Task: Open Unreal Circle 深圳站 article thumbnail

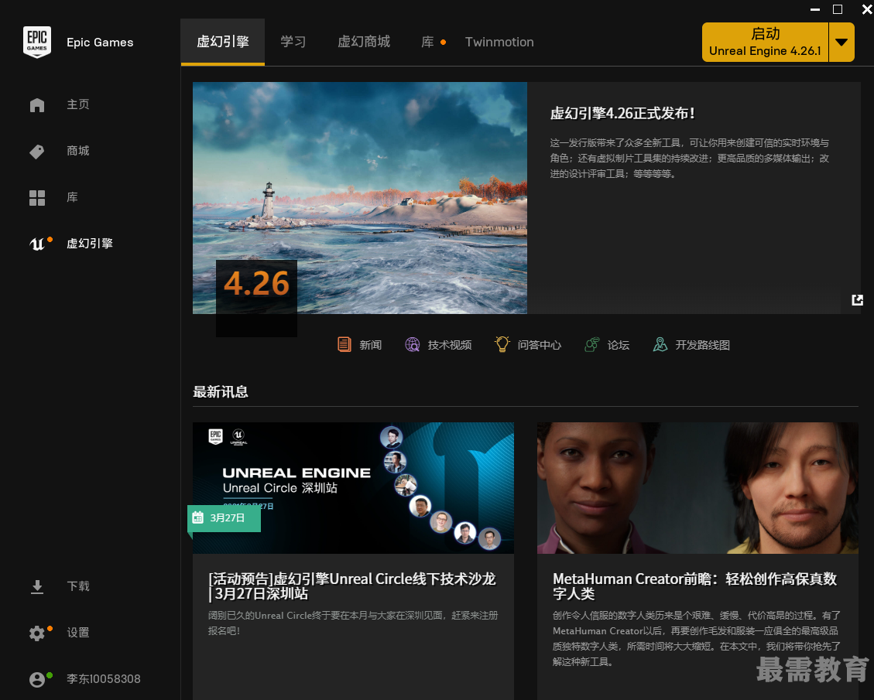Action: [x=353, y=488]
